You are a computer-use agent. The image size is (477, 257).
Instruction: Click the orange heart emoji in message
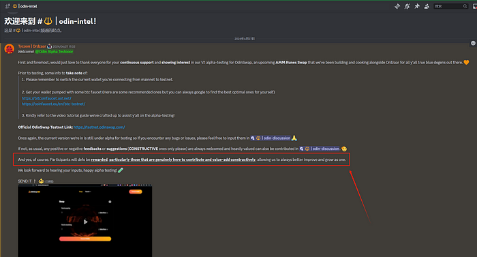coord(466,63)
